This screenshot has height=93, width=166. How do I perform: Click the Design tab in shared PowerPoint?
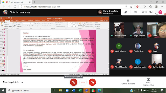(x=17, y=21)
